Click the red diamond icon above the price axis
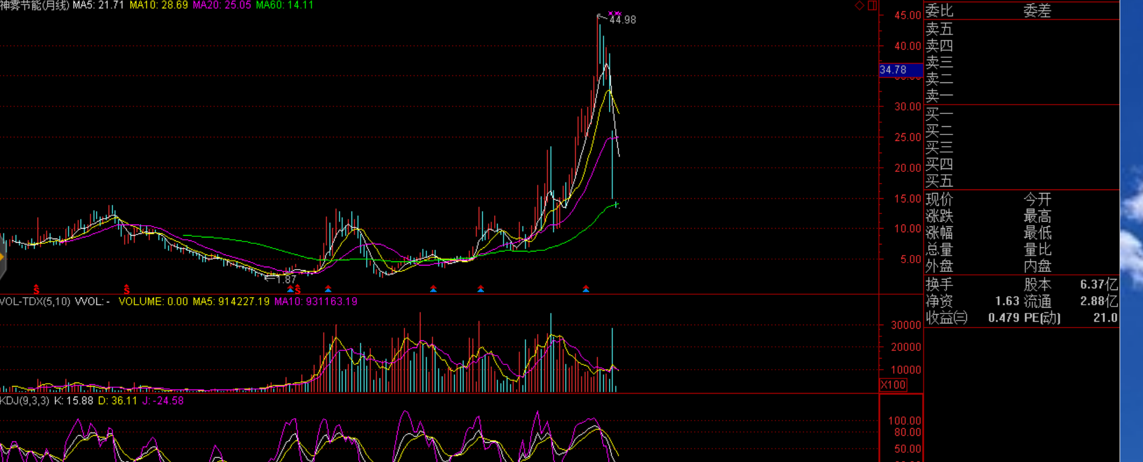1143x462 pixels. [x=859, y=5]
